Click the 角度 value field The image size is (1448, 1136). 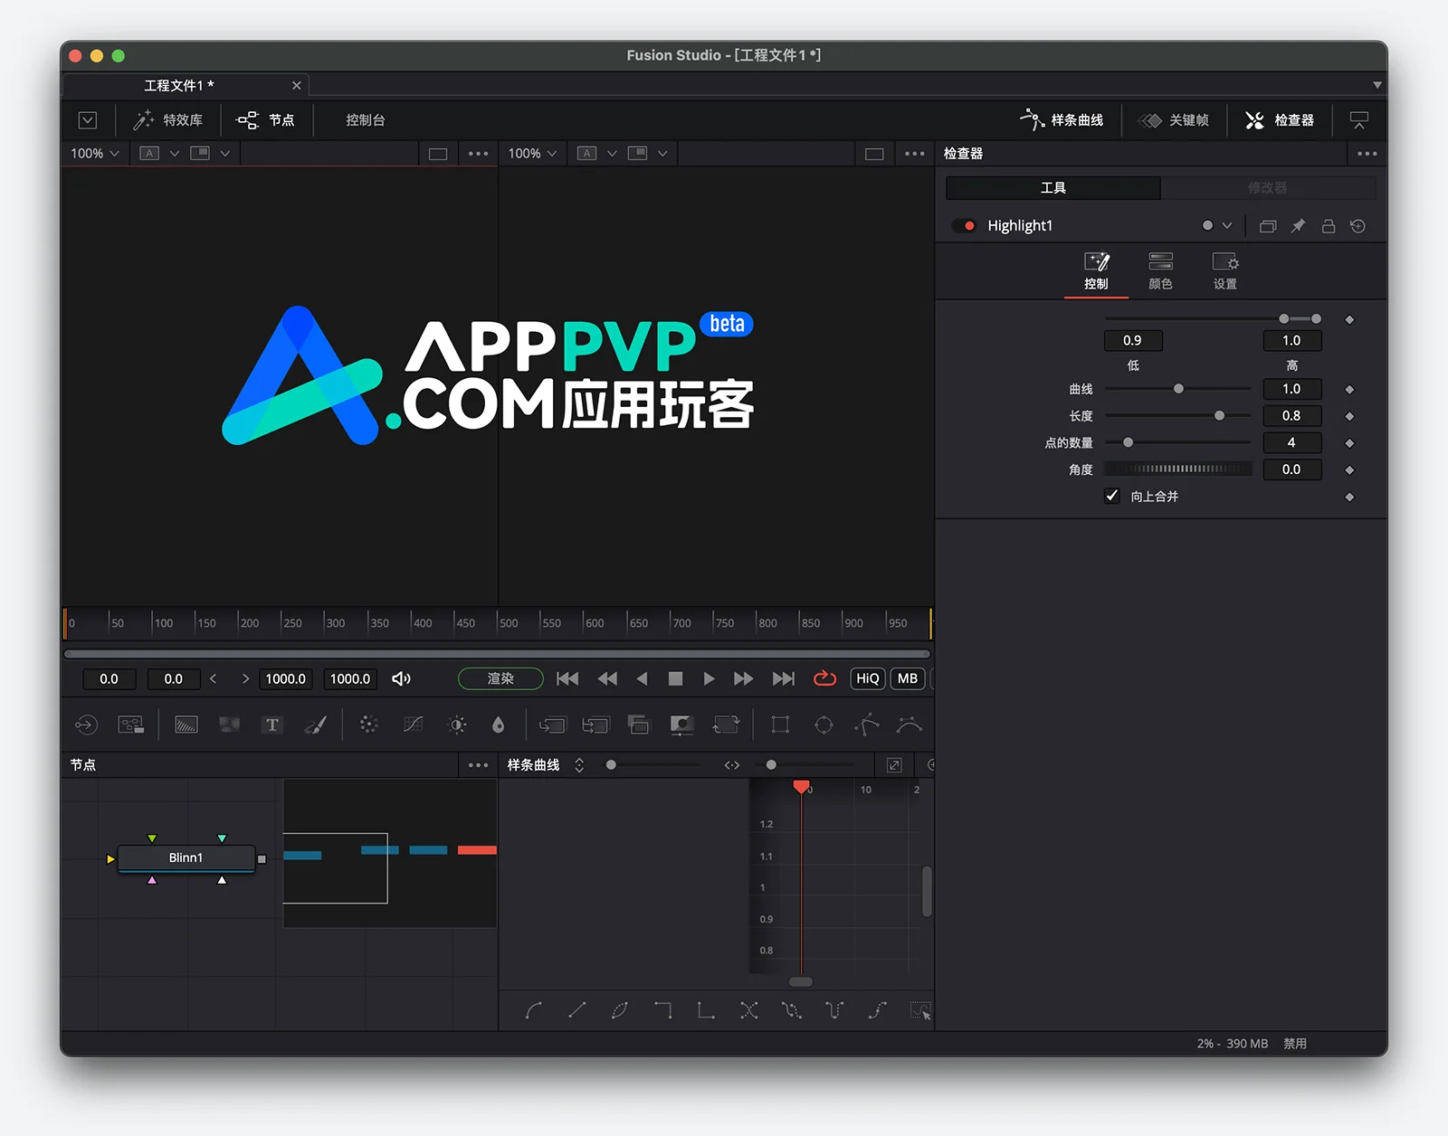tap(1291, 469)
